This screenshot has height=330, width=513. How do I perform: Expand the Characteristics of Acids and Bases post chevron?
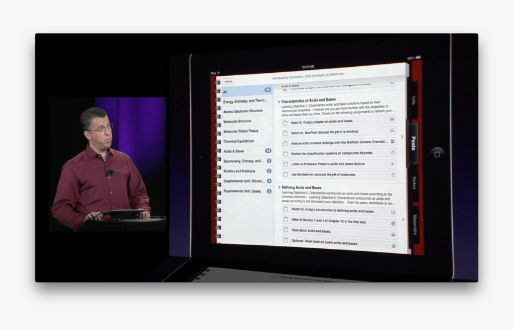[402, 137]
